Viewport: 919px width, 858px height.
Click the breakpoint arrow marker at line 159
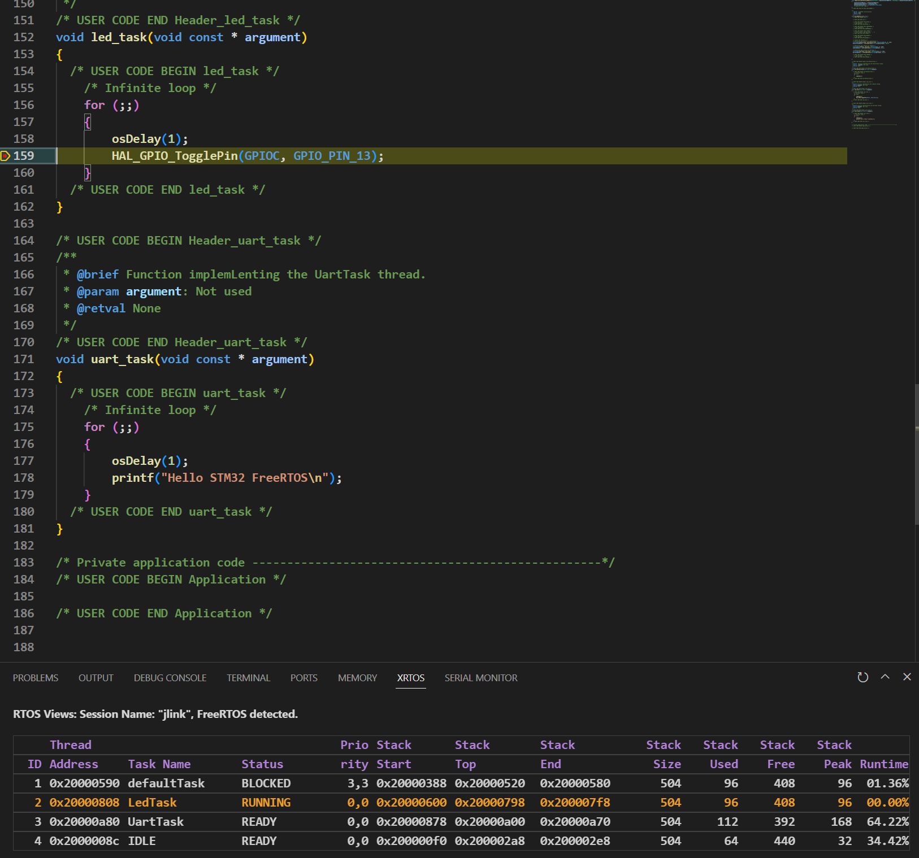click(6, 156)
